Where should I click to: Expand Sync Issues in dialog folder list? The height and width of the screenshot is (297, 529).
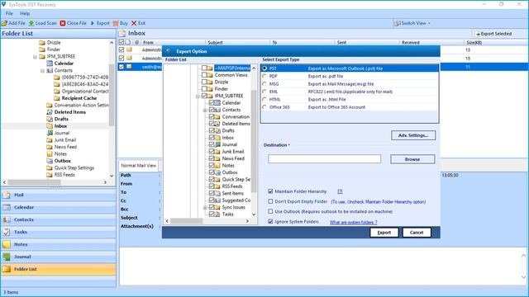tap(205, 208)
